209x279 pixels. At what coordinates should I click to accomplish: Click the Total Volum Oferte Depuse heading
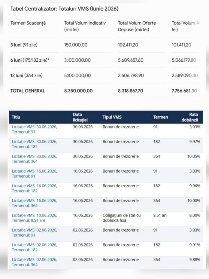tap(137, 26)
